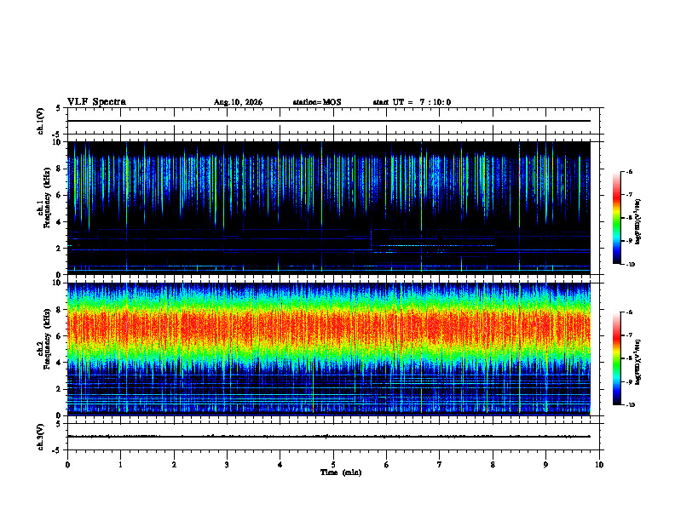Click the ch.2 spectrogram color bar
This screenshot has height=521, width=675.
click(616, 358)
